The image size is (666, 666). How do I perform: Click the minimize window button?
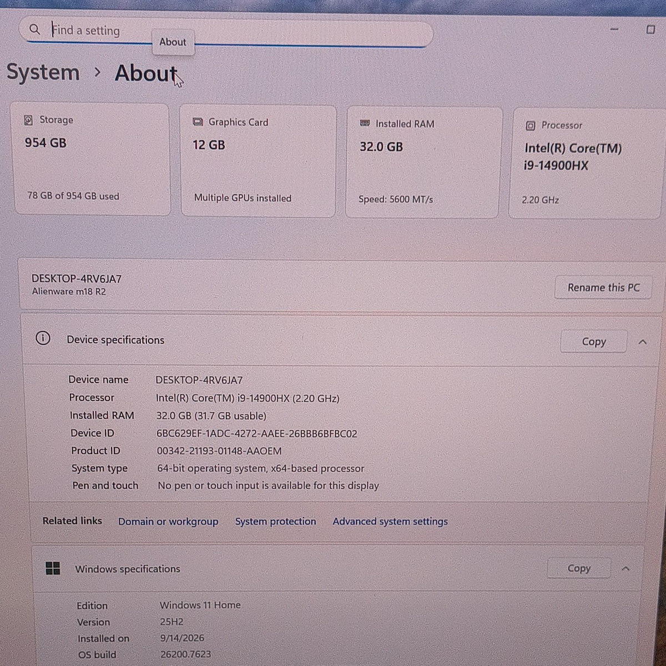(x=614, y=29)
